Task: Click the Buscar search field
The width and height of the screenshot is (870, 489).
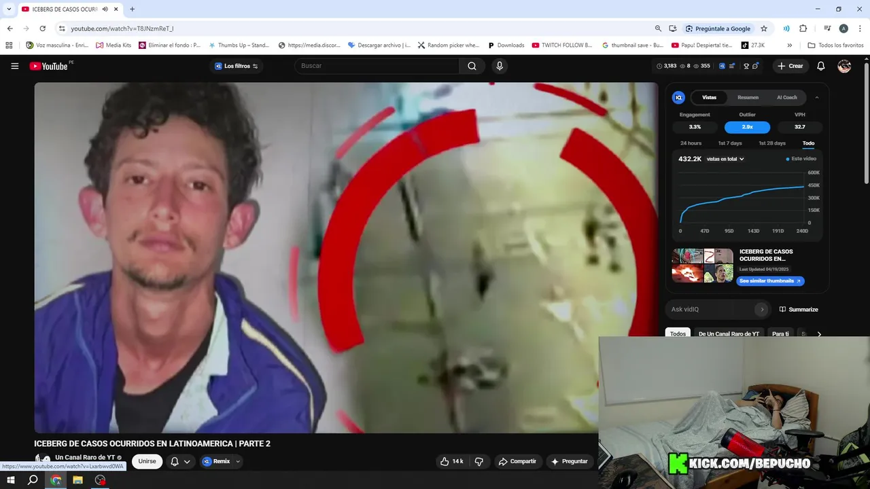Action: [377, 66]
